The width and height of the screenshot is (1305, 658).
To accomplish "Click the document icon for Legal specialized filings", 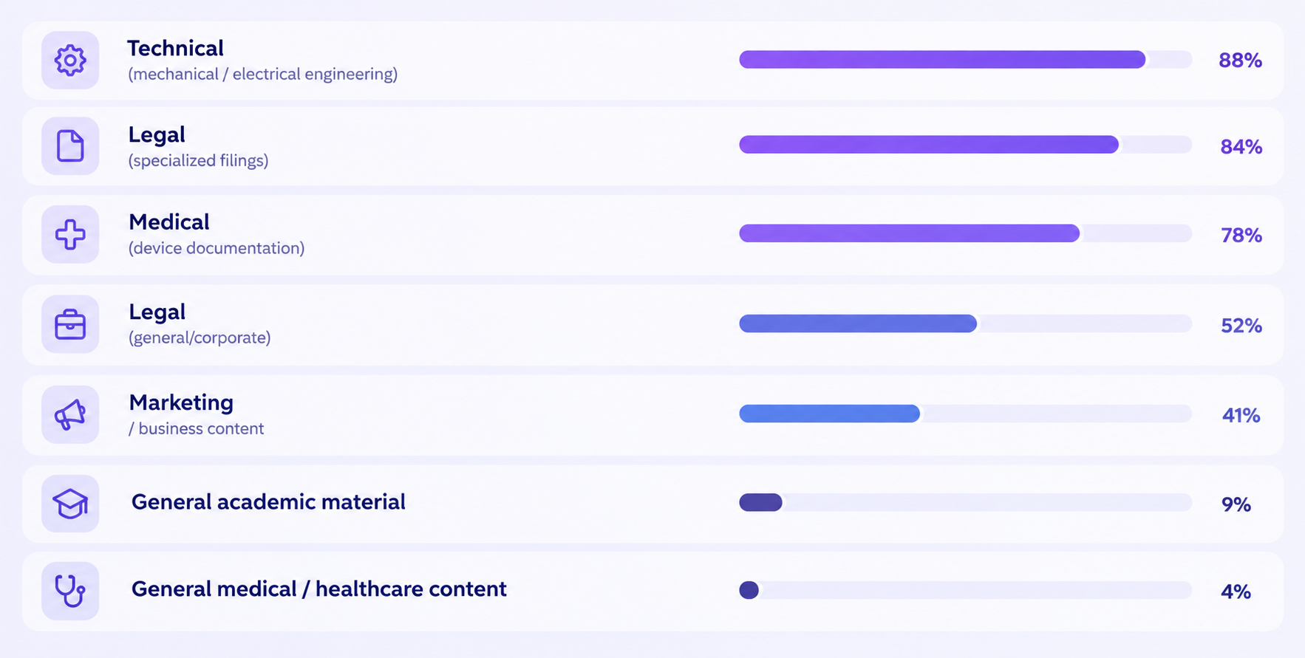I will coord(70,146).
